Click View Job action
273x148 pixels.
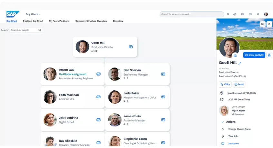click(x=233, y=136)
